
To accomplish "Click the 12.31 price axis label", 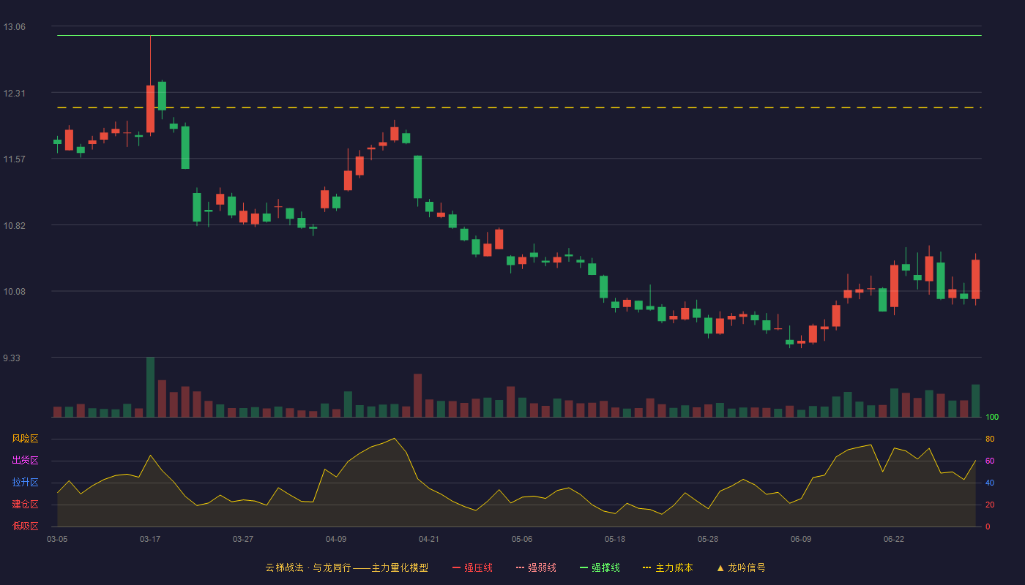I will [14, 93].
